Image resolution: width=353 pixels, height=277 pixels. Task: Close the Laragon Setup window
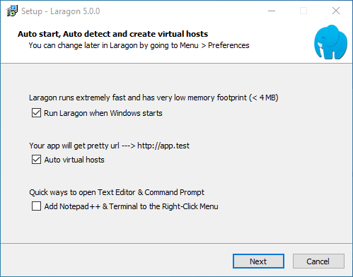[336, 11]
